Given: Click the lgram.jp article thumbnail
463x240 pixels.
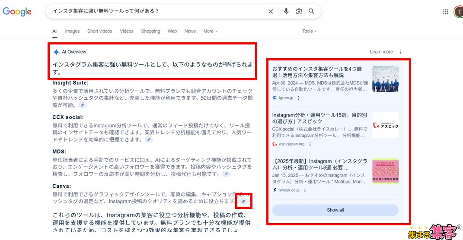Looking at the screenshot, I should click(x=385, y=79).
